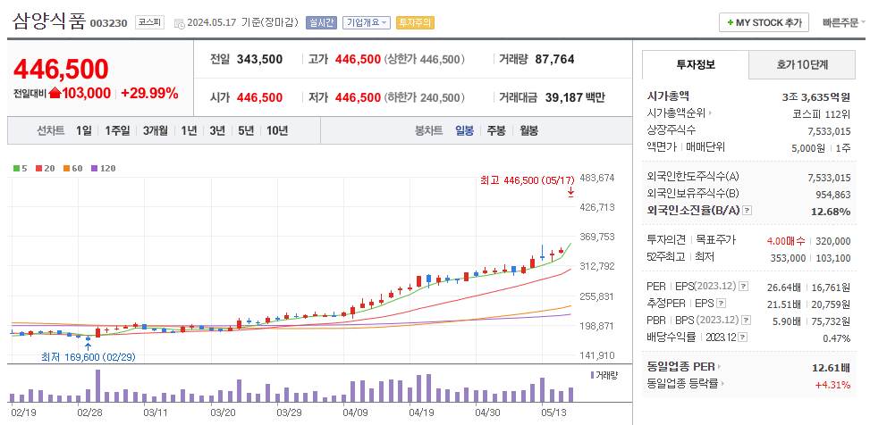Click the 삼양식품 stock name heading
The width and height of the screenshot is (870, 425).
point(49,21)
